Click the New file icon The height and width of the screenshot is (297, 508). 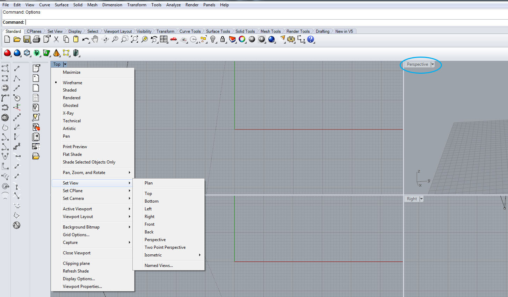point(7,39)
